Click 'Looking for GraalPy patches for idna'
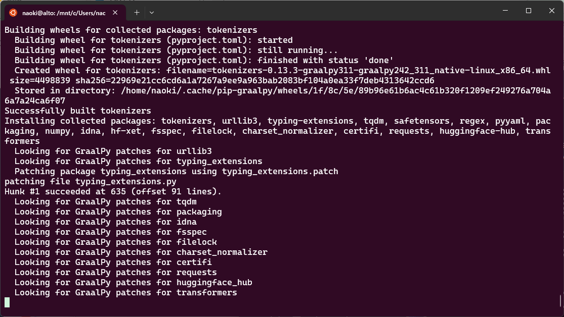The width and height of the screenshot is (564, 317). (105, 222)
